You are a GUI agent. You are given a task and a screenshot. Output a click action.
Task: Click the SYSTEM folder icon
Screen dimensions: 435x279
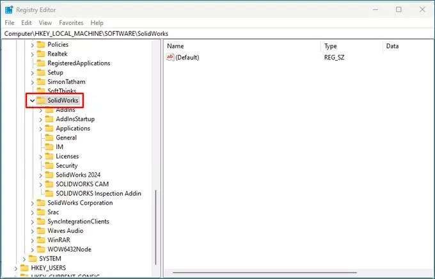(x=33, y=259)
